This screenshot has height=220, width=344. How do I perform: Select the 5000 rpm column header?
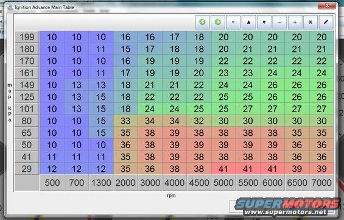223,183
